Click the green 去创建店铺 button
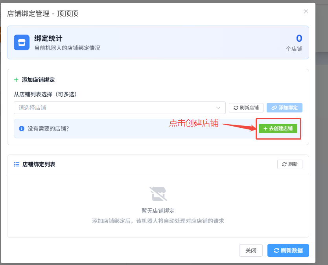The image size is (328, 265). (x=278, y=129)
